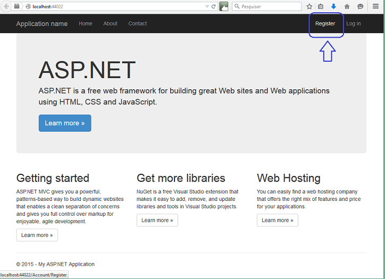The image size is (385, 279).
Task: Open the Log in nav link
Action: tap(353, 23)
